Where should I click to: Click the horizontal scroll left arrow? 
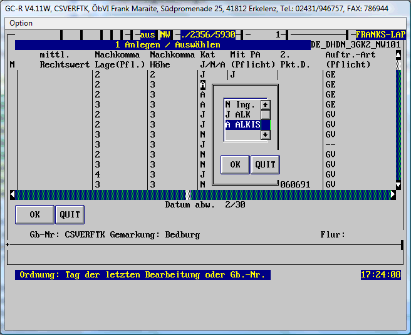coord(13,195)
